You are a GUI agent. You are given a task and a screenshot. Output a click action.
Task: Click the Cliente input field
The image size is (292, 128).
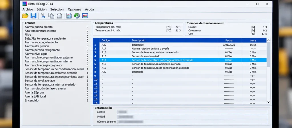coord(192,112)
